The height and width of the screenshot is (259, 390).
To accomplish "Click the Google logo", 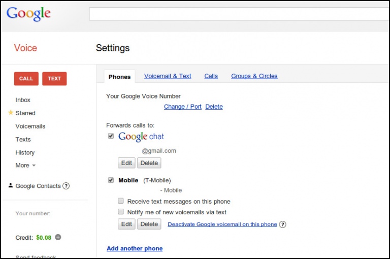I will 28,14.
